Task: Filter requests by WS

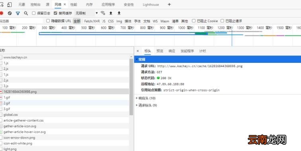Action: coord(155,21)
